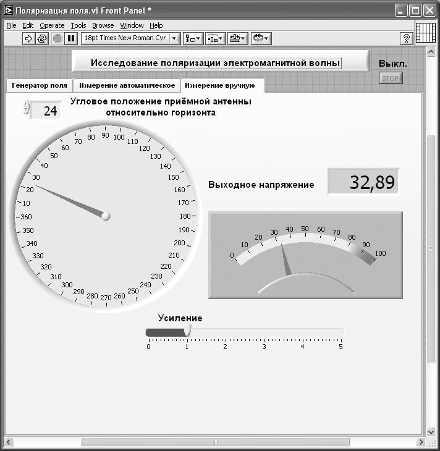Click the vertical scrollbar thumb
440x451 pixels.
coord(431,249)
